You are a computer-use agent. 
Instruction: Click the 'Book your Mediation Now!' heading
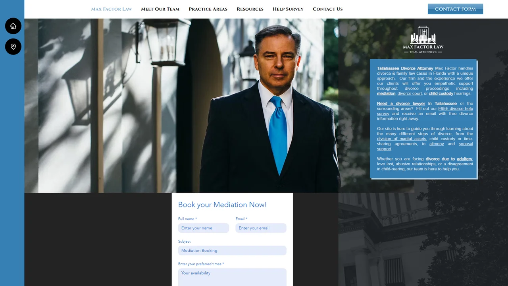pos(222,205)
